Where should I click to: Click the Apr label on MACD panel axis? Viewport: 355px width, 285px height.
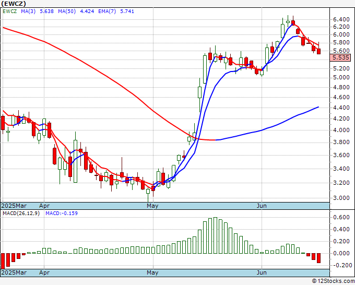tap(44, 272)
